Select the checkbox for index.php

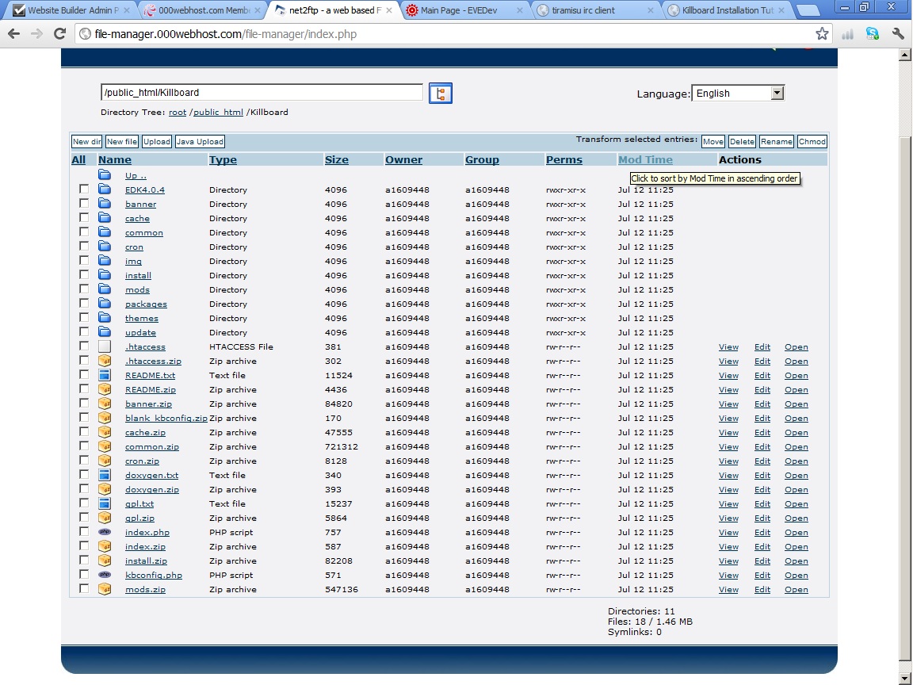(84, 531)
